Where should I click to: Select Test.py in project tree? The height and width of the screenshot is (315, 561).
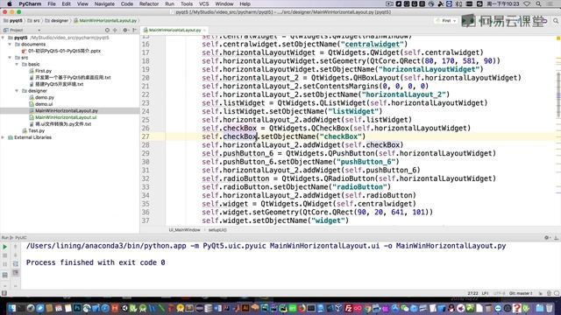(x=36, y=130)
